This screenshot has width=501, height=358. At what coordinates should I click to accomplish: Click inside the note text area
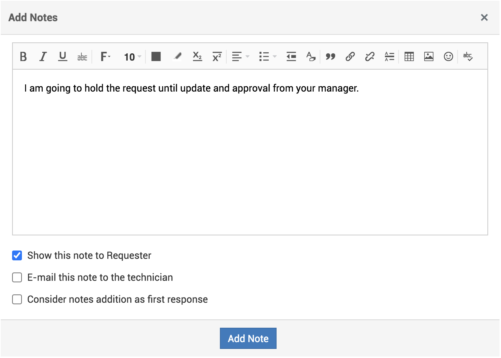pos(250,152)
